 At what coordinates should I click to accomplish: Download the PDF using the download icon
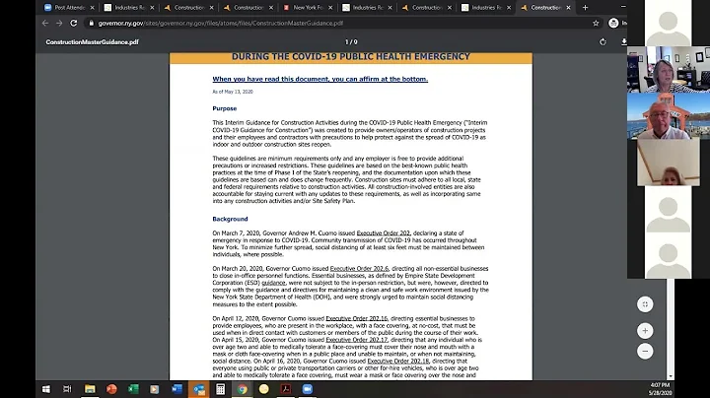click(x=624, y=42)
